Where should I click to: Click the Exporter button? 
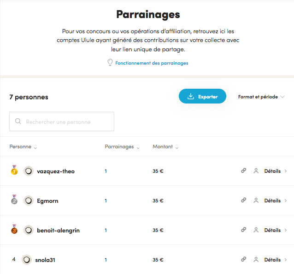click(202, 97)
